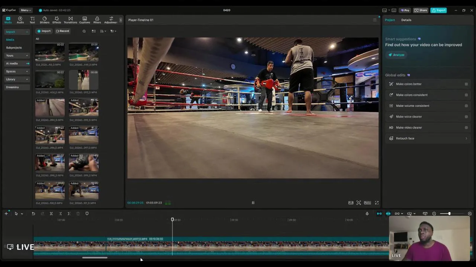Select Media under Import in the sidebar
Image resolution: width=476 pixels, height=267 pixels.
pos(10,40)
